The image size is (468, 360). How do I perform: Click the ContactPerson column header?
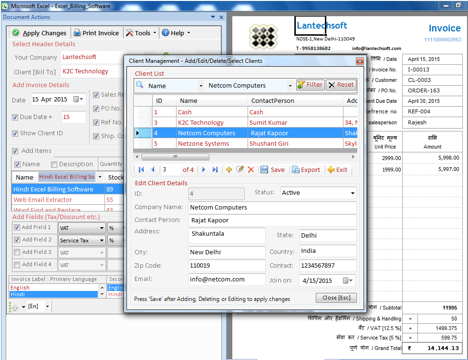pos(295,101)
